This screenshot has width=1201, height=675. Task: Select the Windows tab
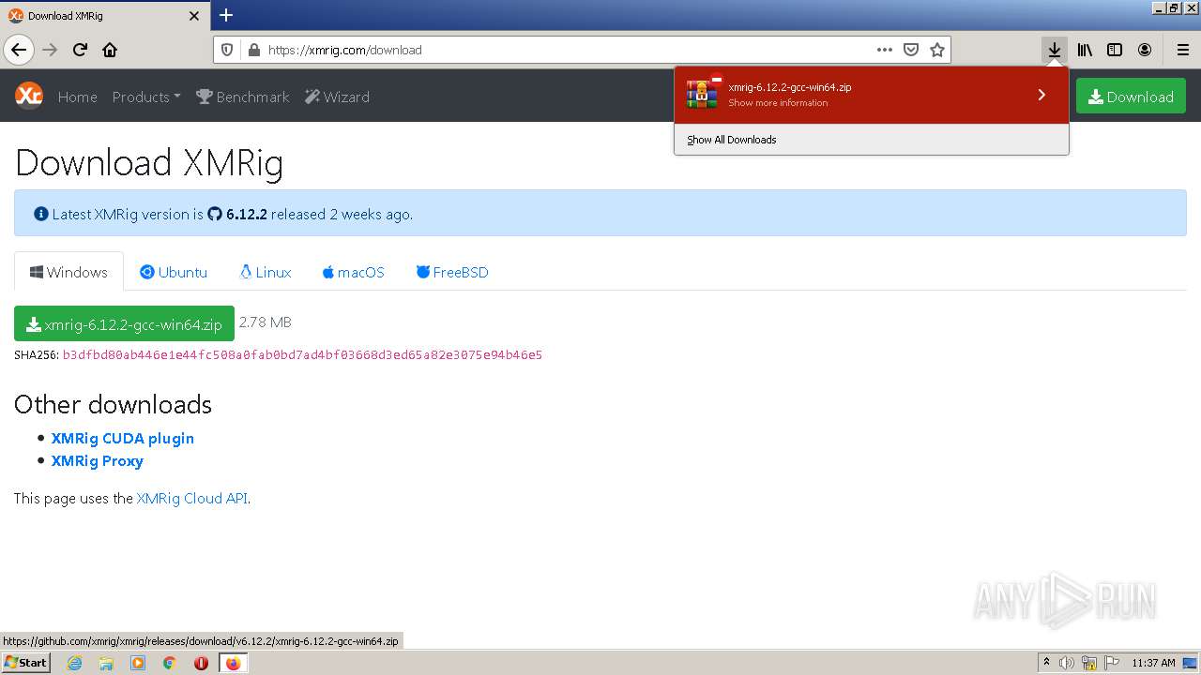tap(68, 272)
